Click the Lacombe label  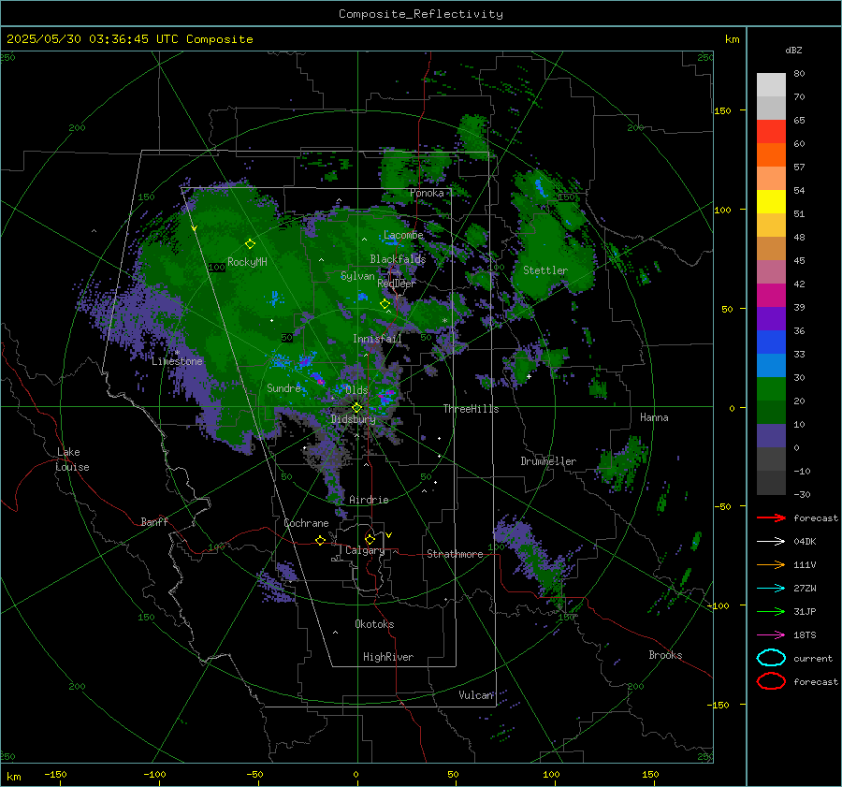(x=403, y=235)
